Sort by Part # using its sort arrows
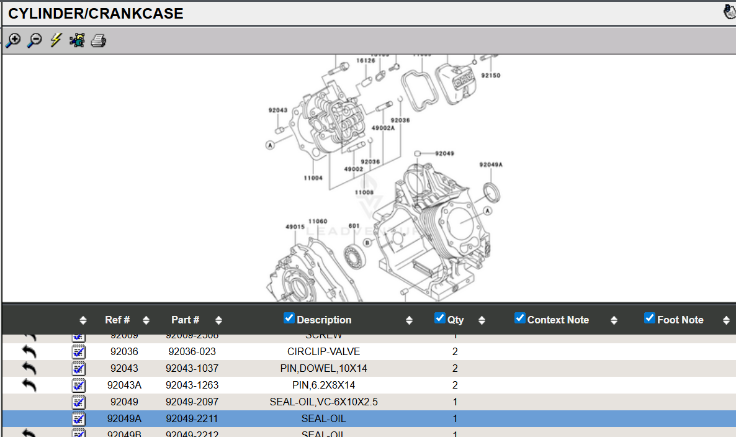The width and height of the screenshot is (736, 437). coord(218,320)
